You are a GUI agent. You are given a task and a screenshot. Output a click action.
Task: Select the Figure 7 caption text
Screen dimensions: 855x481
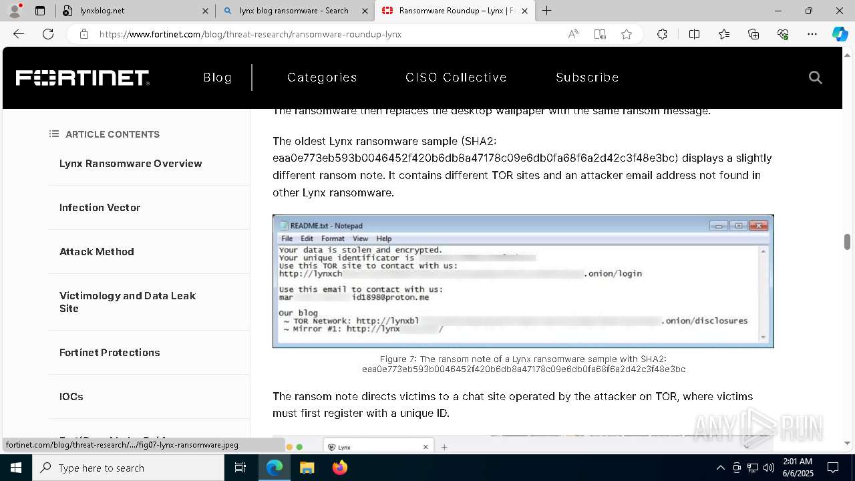[523, 364]
